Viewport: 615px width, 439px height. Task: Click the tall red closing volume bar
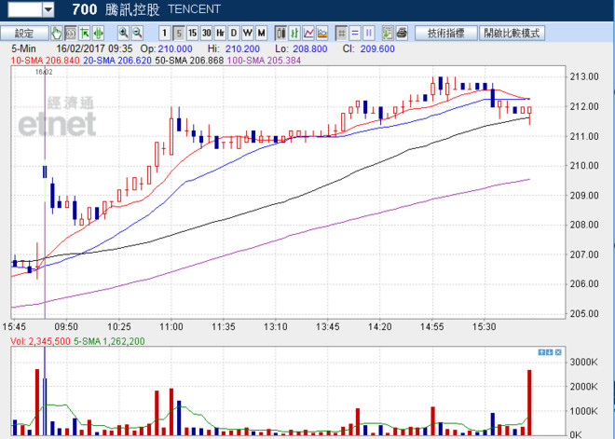coord(529,402)
